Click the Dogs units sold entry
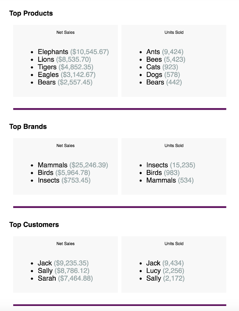 pyautogui.click(x=163, y=75)
